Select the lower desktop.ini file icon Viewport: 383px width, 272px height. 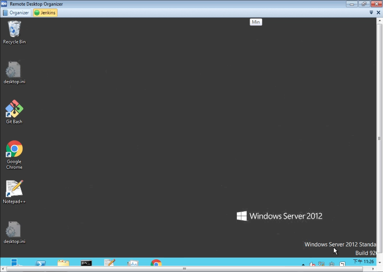14,233
